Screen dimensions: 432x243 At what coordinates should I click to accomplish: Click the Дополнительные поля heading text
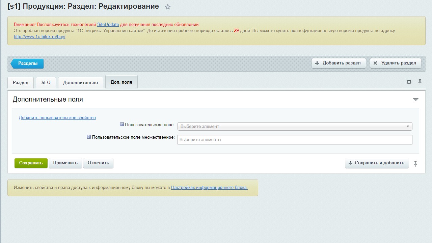click(x=48, y=100)
